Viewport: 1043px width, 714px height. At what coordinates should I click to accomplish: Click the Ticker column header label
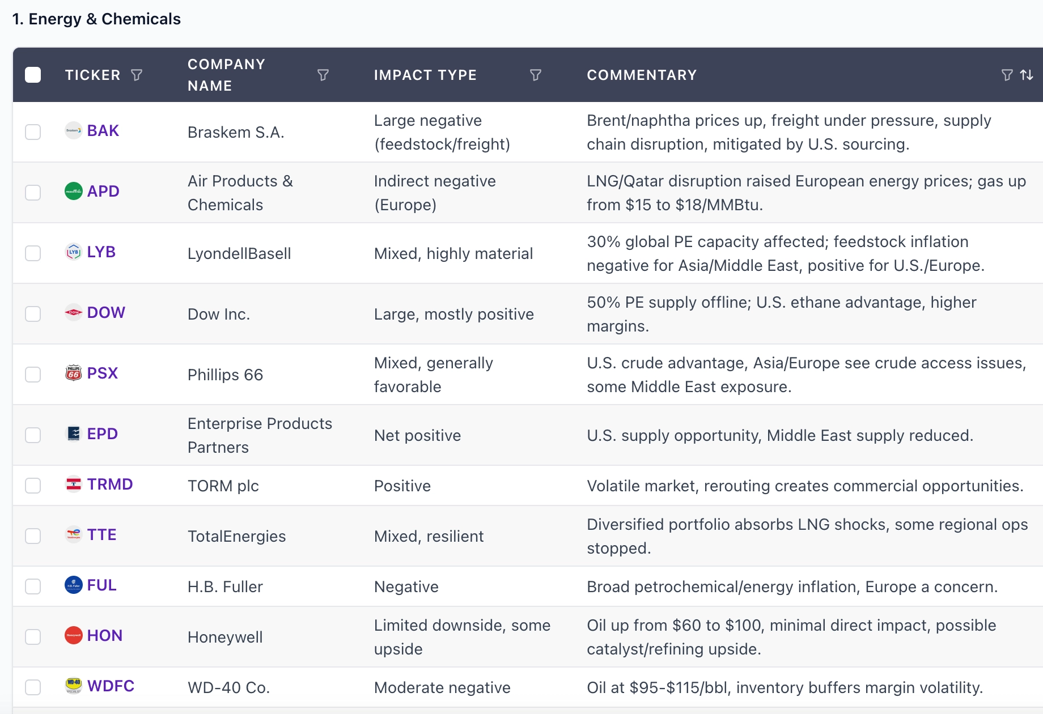[92, 75]
